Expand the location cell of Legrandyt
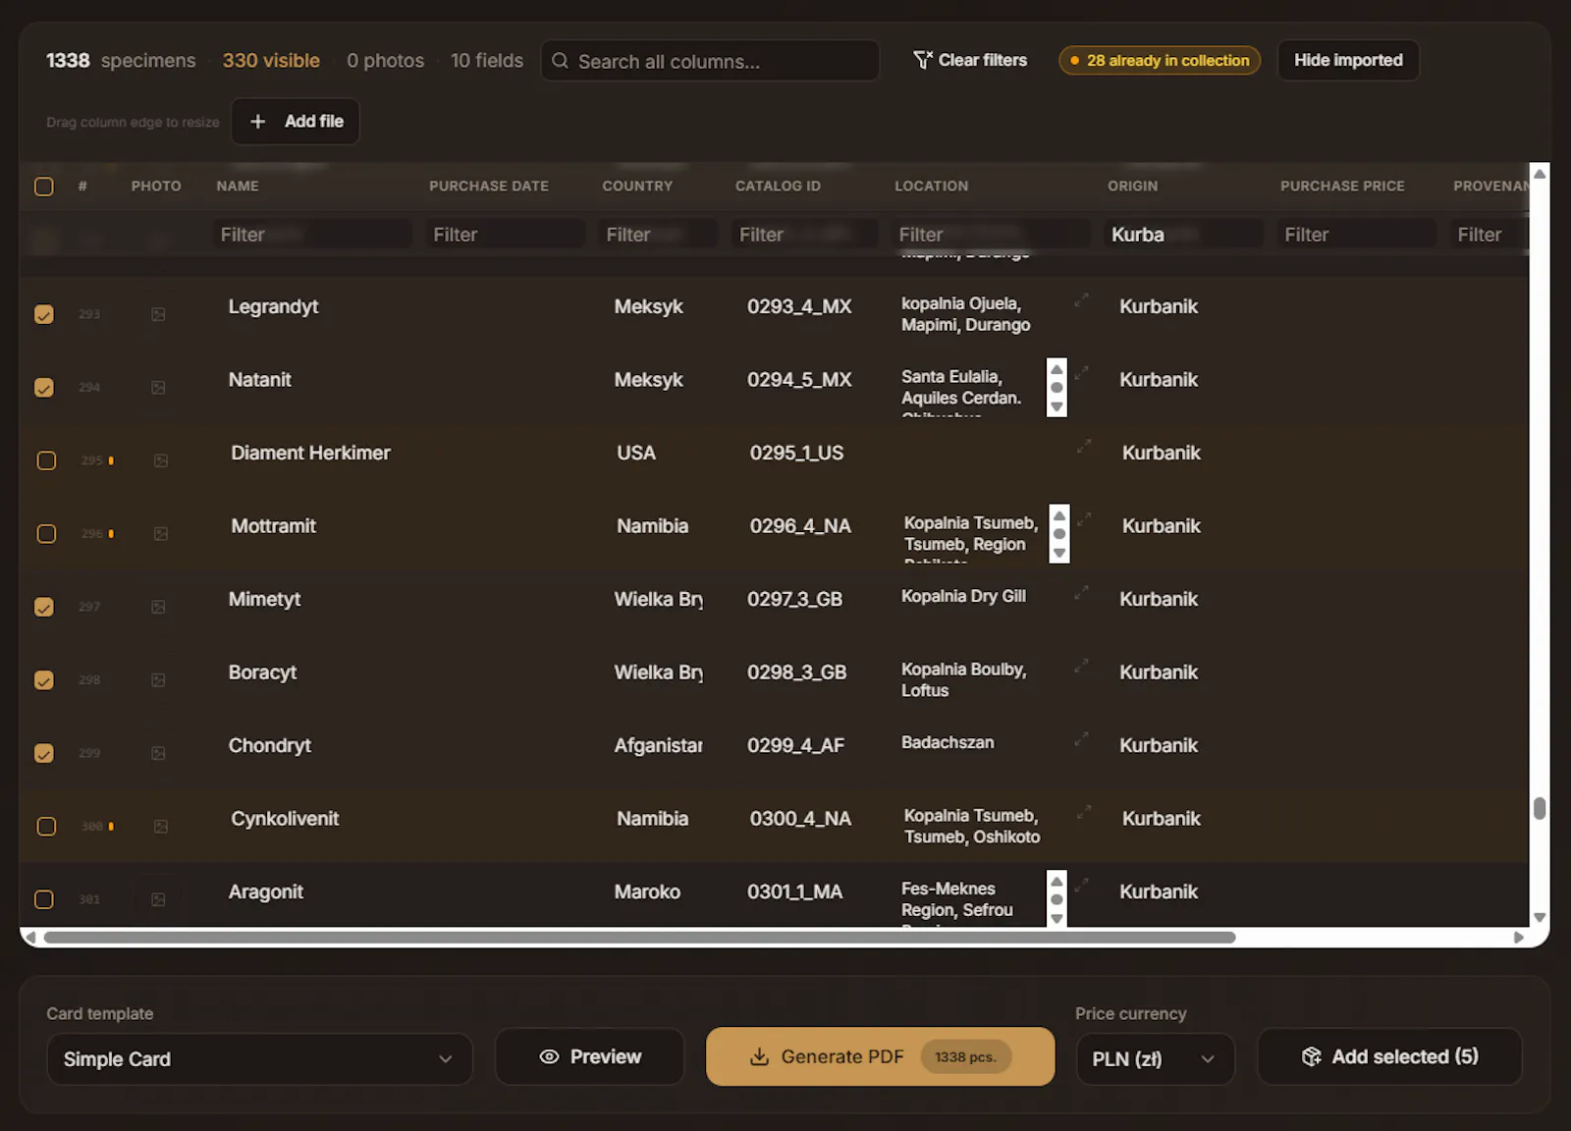Image resolution: width=1571 pixels, height=1131 pixels. point(1081,300)
